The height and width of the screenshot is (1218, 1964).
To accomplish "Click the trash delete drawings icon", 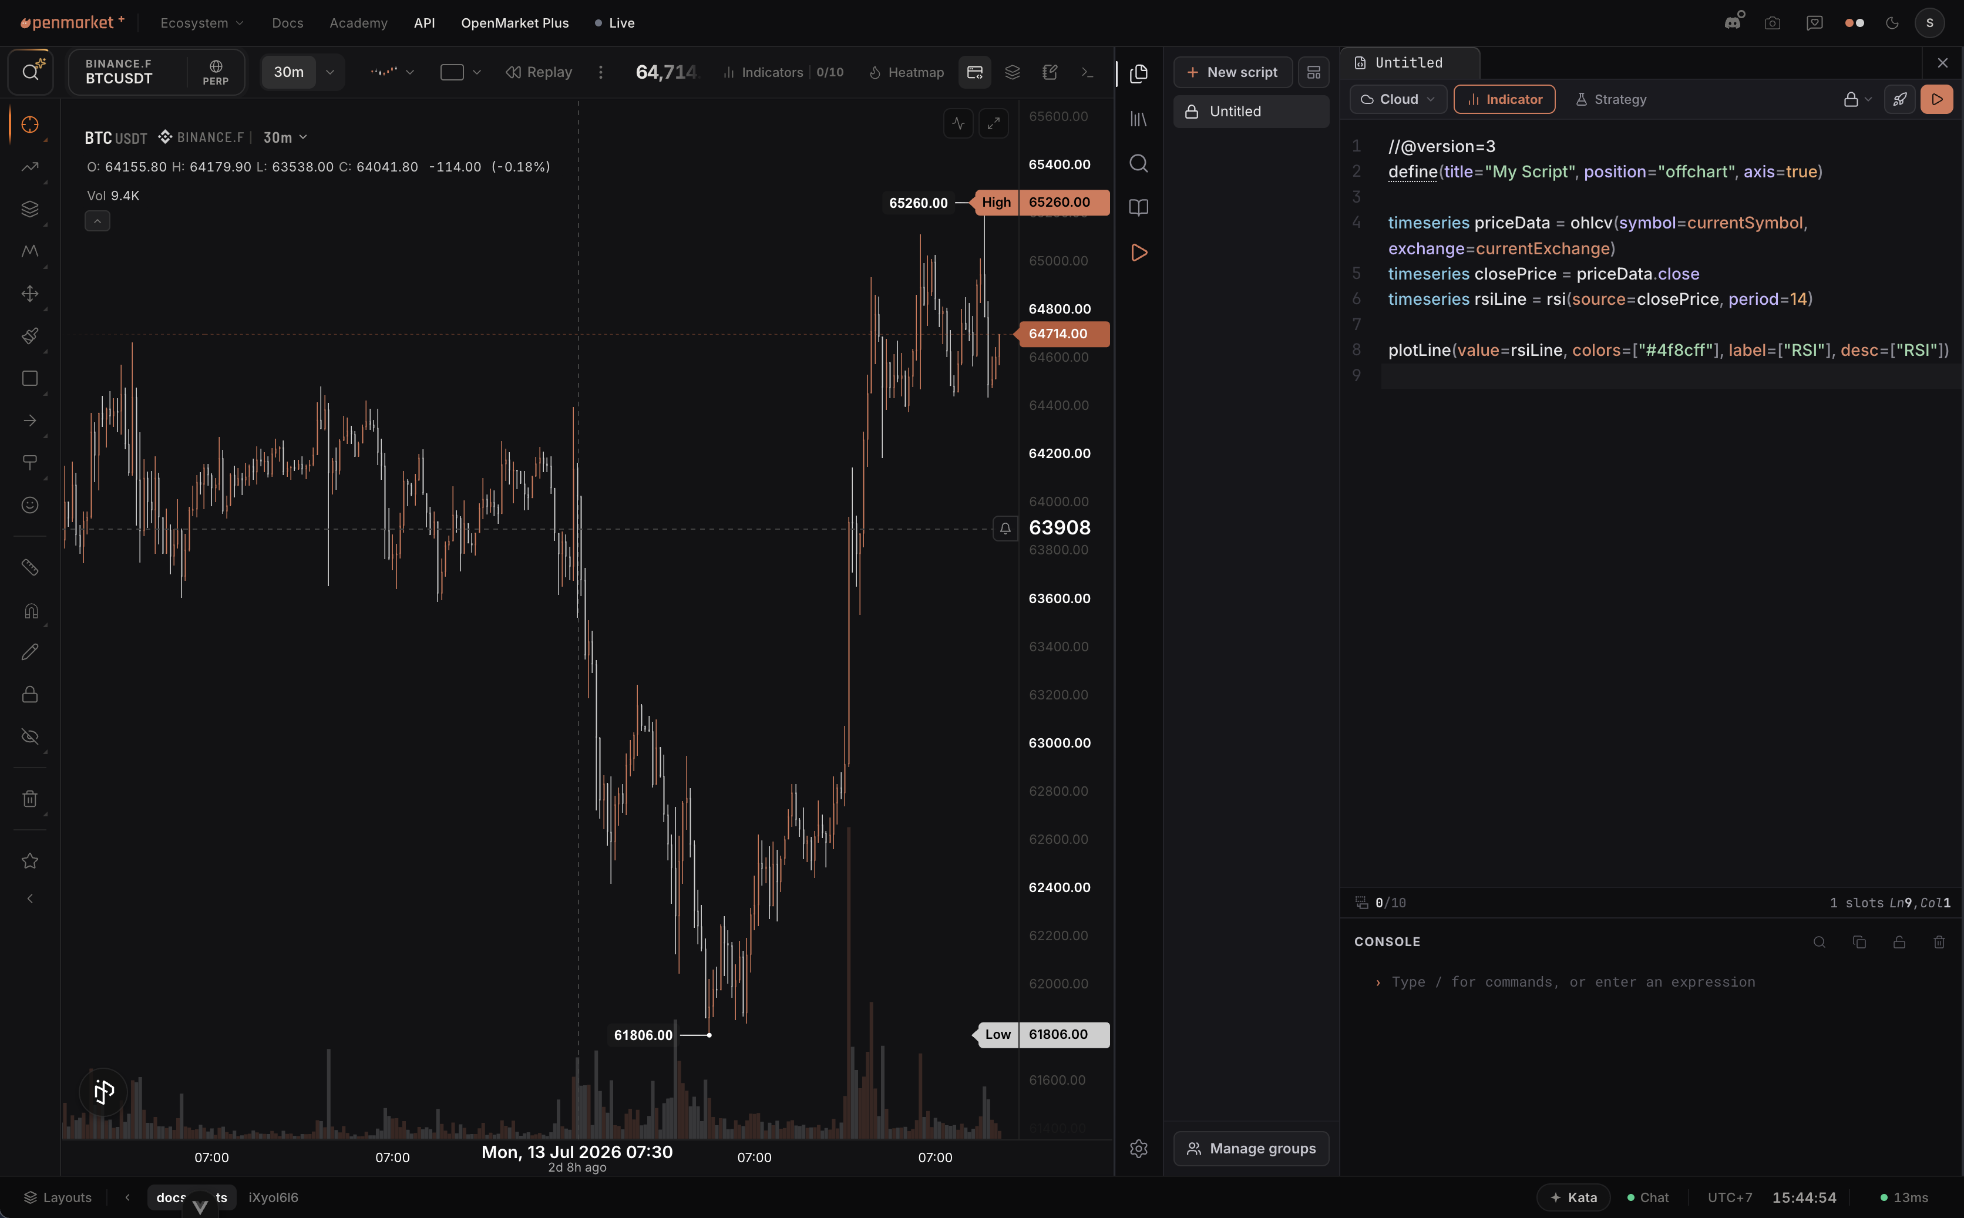I will [30, 798].
